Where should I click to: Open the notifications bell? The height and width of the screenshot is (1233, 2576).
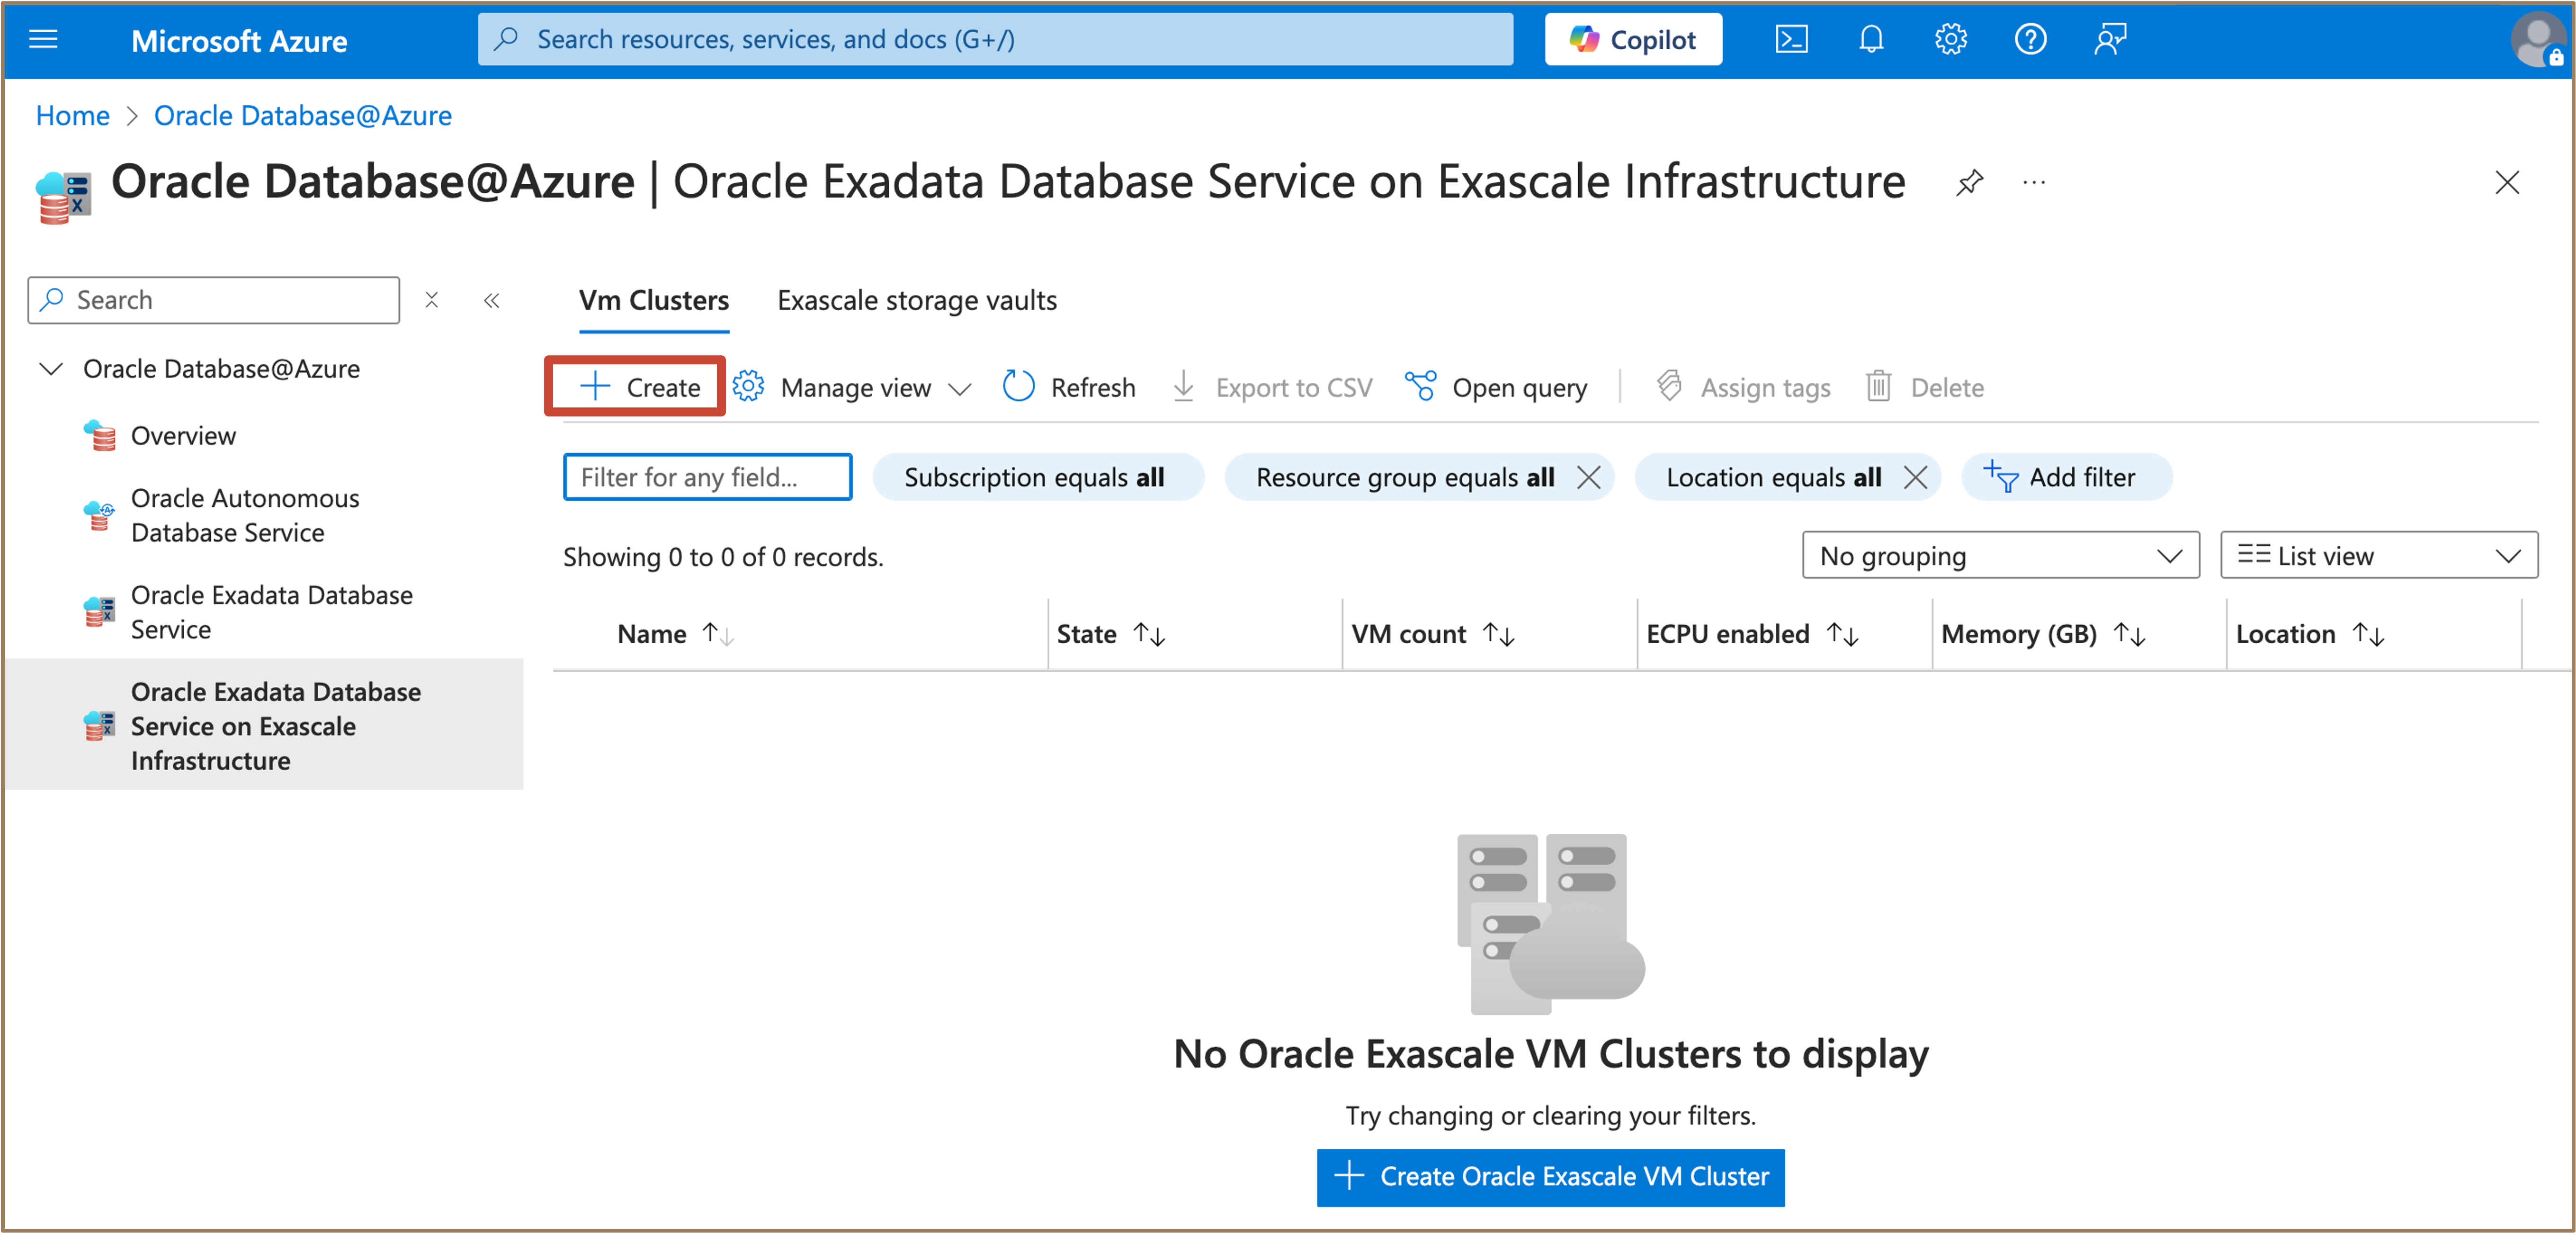point(1870,40)
